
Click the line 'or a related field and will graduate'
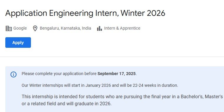(66, 103)
